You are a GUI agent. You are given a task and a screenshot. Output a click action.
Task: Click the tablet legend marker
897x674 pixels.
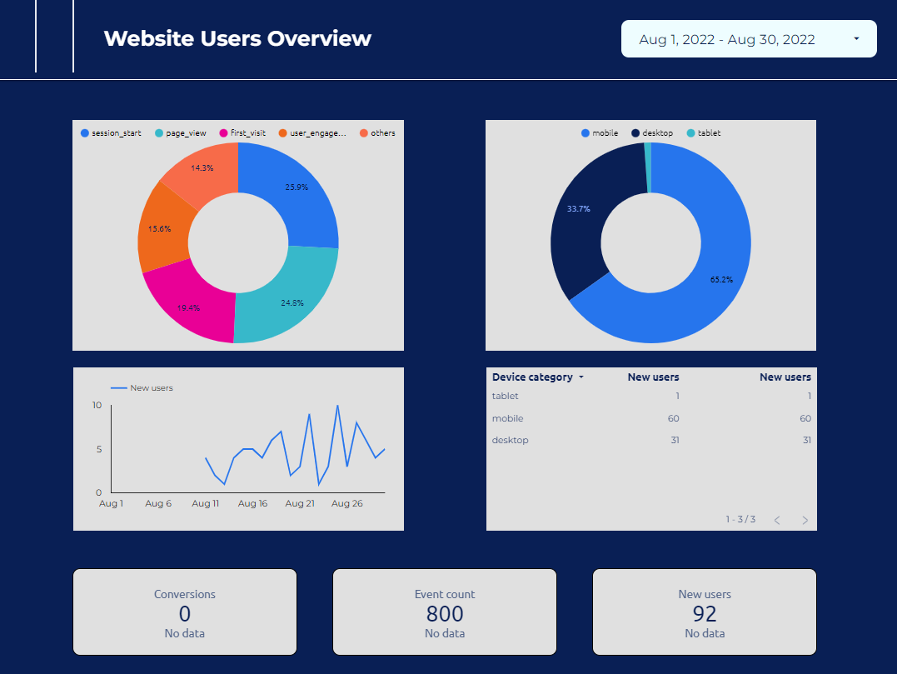[690, 132]
